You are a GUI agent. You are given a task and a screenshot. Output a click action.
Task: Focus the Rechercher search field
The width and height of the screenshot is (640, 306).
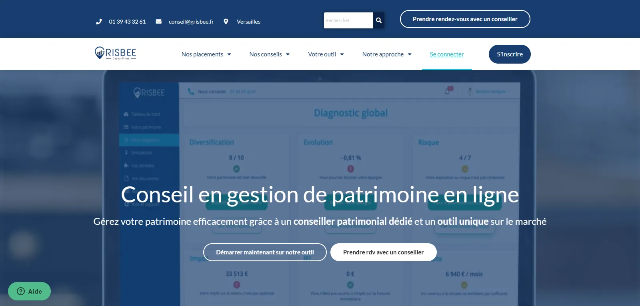click(x=348, y=20)
